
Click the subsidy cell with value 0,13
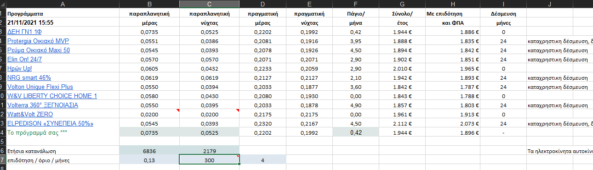[x=149, y=159]
